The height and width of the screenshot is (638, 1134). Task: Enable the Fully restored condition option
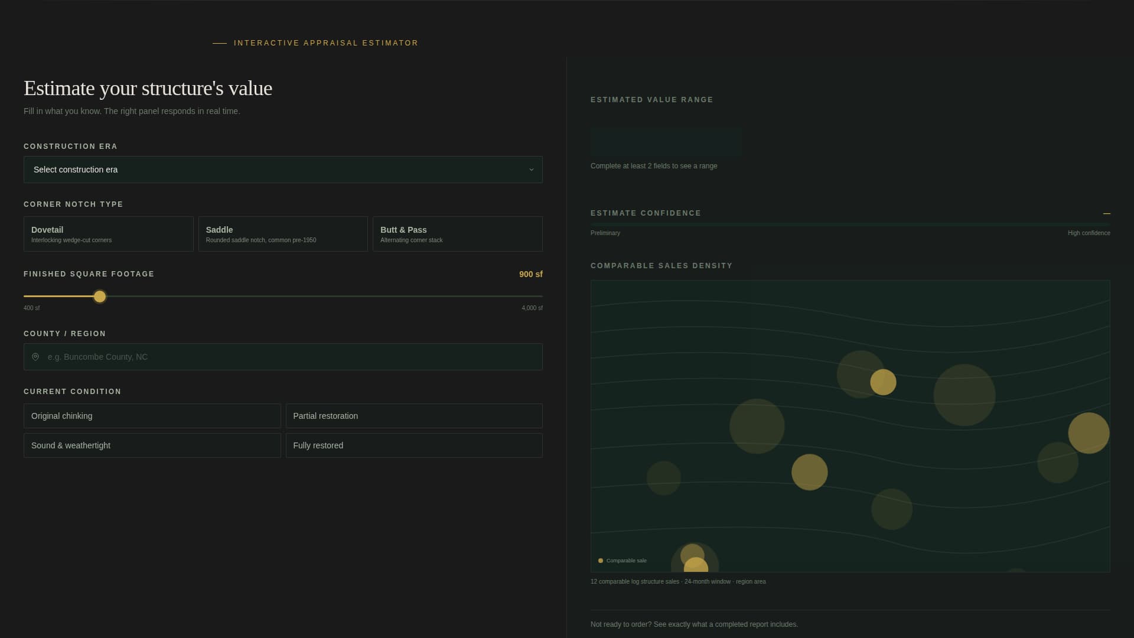pyautogui.click(x=413, y=445)
